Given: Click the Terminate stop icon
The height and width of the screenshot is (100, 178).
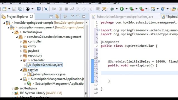Looking at the screenshot, I should [66, 9].
